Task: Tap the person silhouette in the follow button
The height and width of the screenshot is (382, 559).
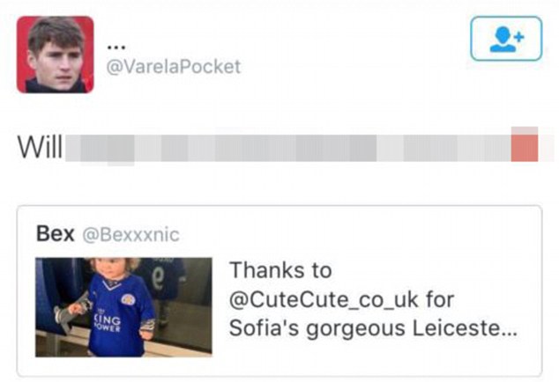Action: [502, 39]
